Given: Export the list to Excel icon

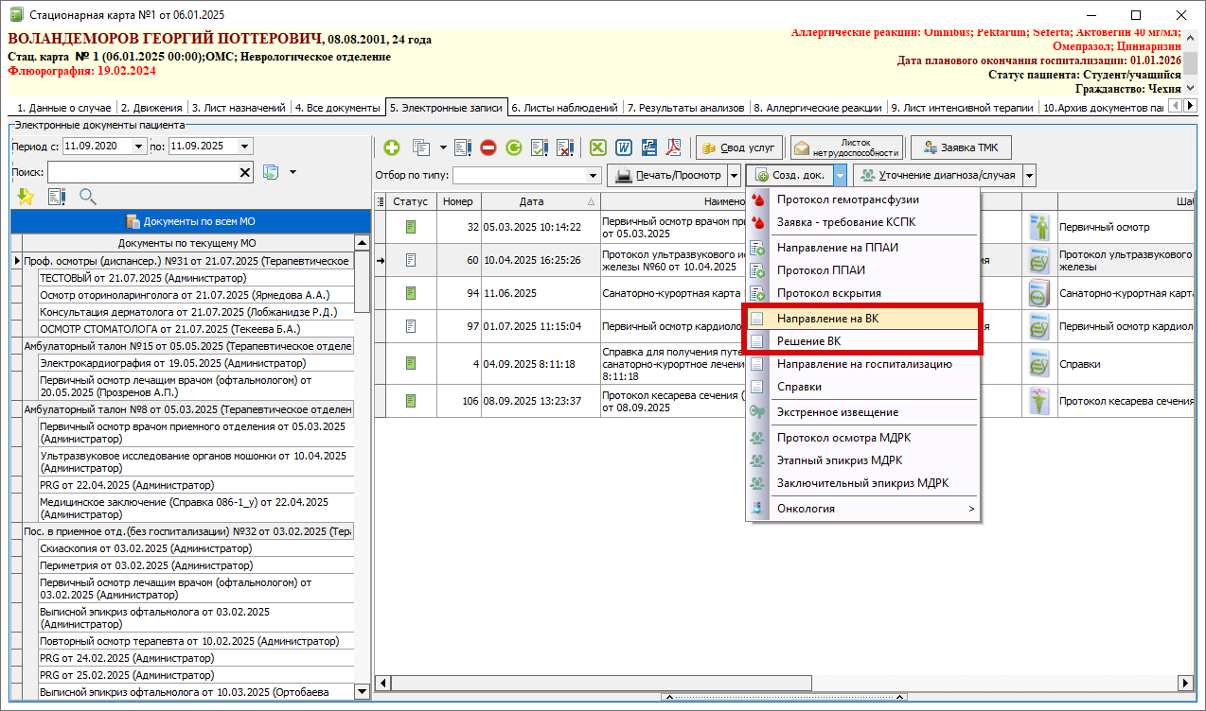Looking at the screenshot, I should (x=598, y=147).
